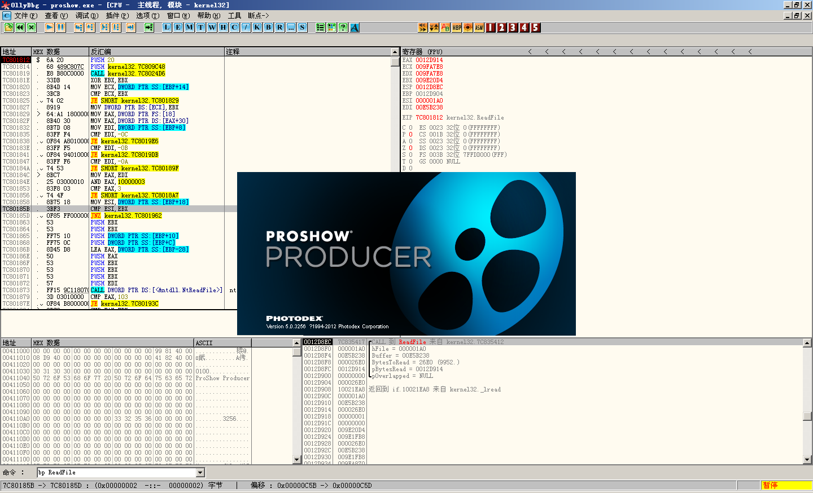Click the Execute till return icon
813x493 pixels.
(x=130, y=27)
